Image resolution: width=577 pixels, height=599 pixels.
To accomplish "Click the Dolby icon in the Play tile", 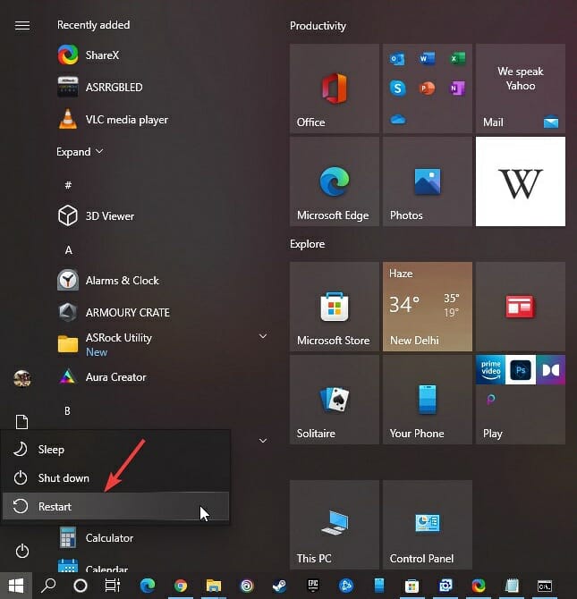I will coord(551,369).
